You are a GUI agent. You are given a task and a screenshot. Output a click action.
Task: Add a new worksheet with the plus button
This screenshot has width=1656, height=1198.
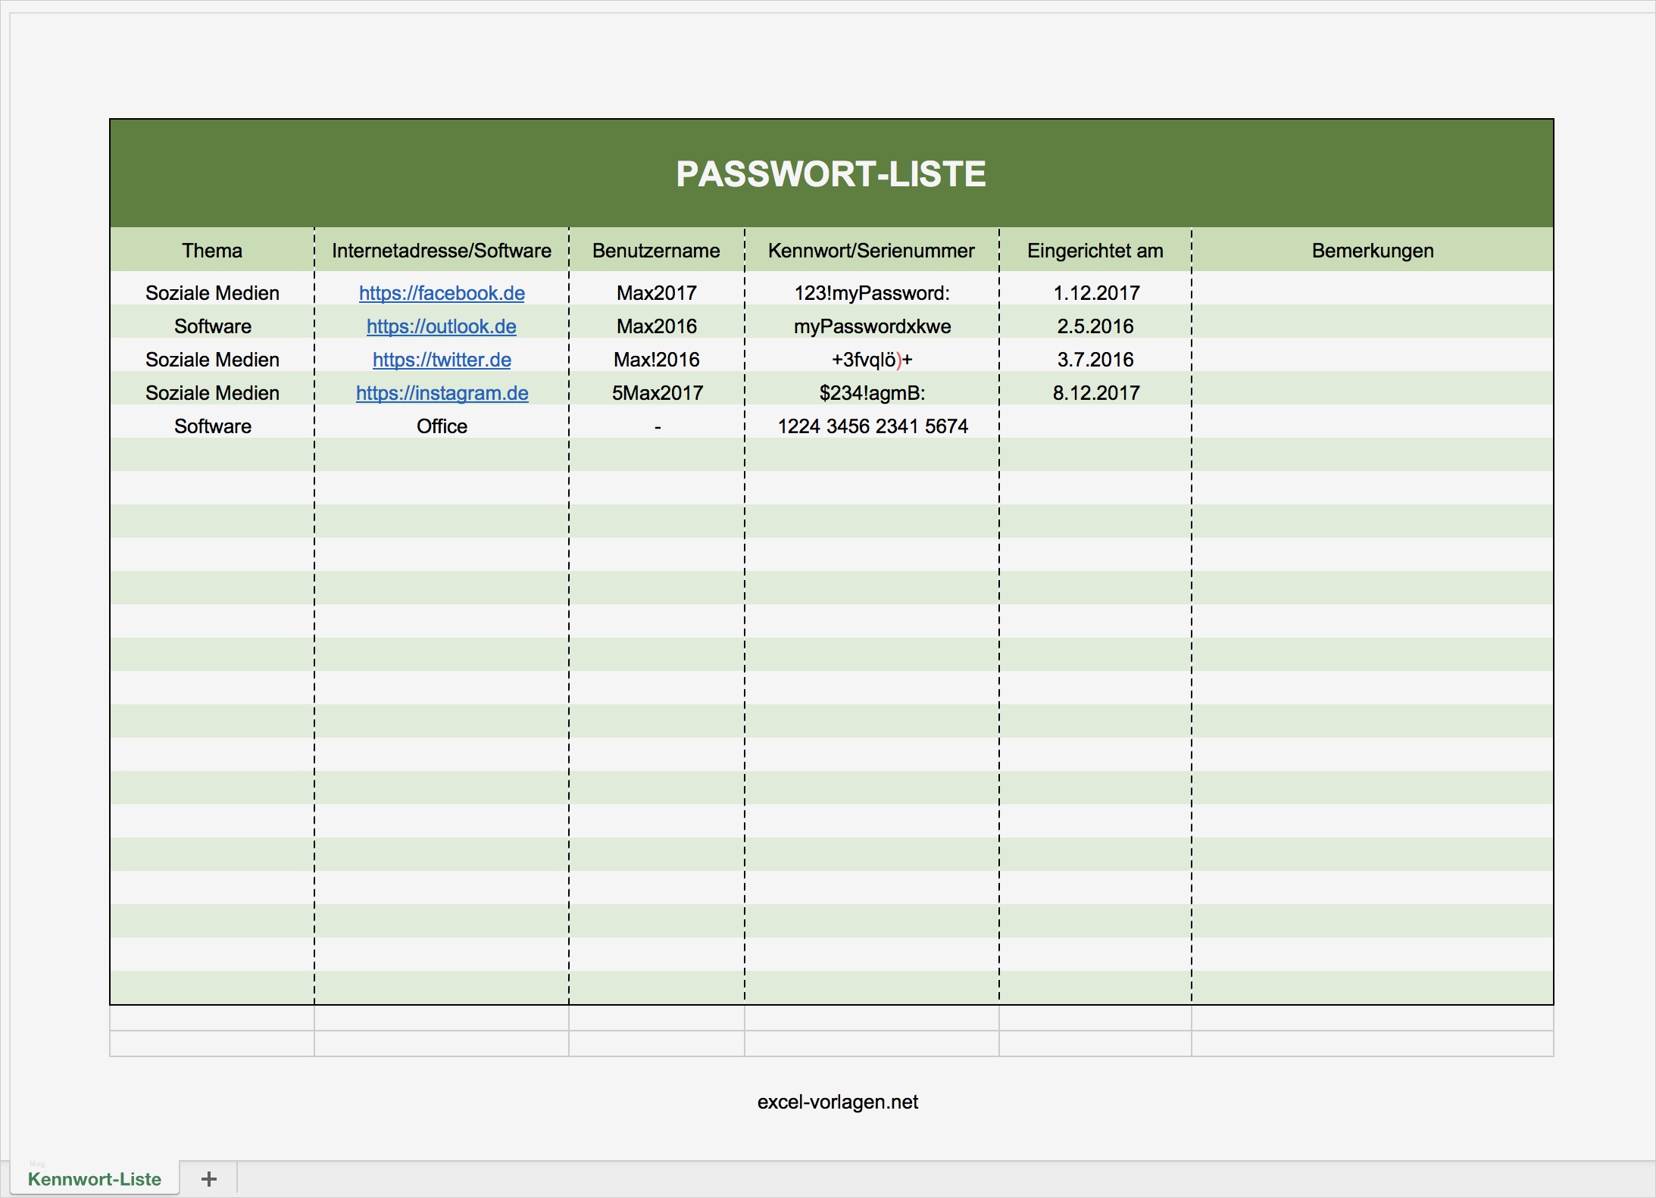[x=208, y=1178]
